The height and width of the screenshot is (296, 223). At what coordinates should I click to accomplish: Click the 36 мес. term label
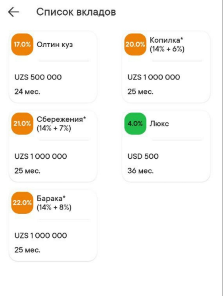coord(140,171)
